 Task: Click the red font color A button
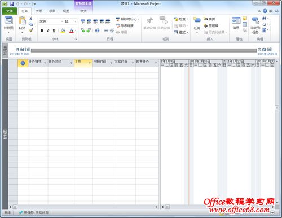(x=72, y=30)
